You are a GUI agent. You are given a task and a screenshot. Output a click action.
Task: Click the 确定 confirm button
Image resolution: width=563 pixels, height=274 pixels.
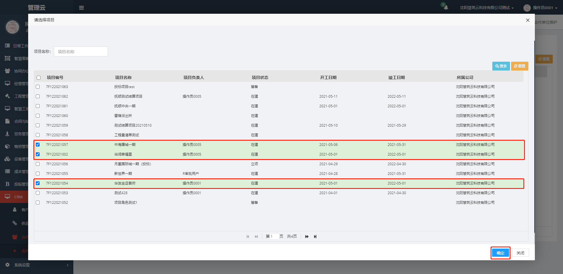501,253
